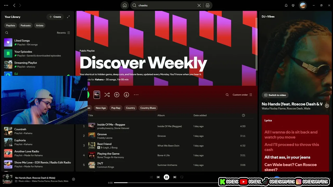Open album Summer Anthems
The height and width of the screenshot is (187, 333).
point(167,165)
